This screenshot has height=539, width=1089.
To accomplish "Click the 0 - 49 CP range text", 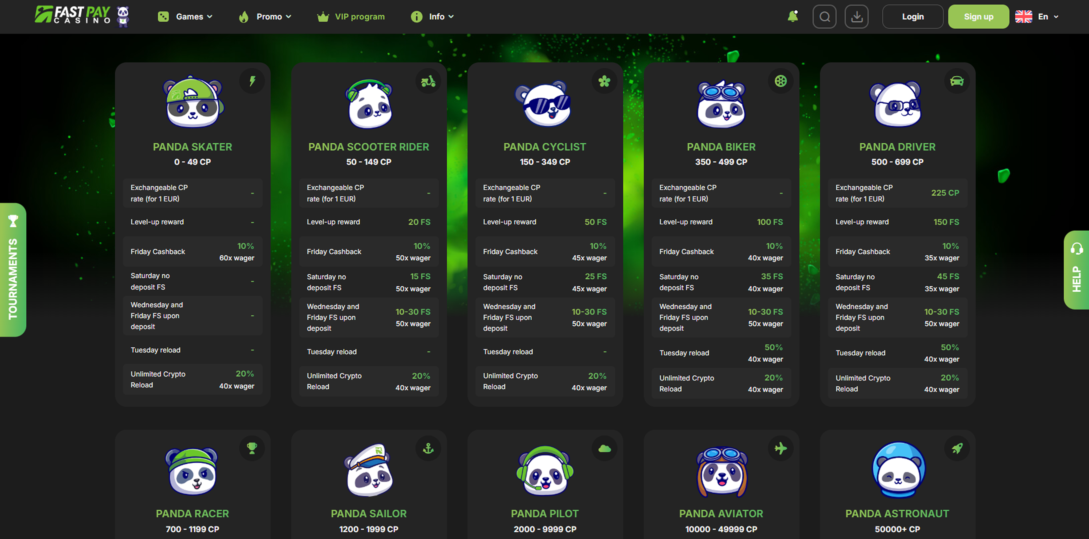I will (x=192, y=162).
